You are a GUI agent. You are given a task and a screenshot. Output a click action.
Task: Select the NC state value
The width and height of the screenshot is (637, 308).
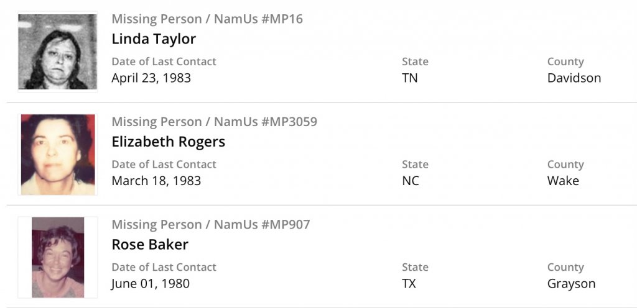click(x=411, y=181)
